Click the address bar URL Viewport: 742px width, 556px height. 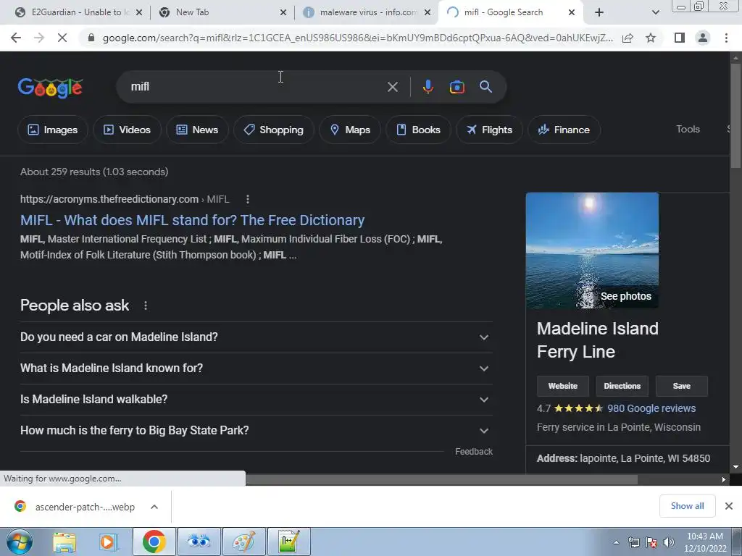tap(357, 38)
